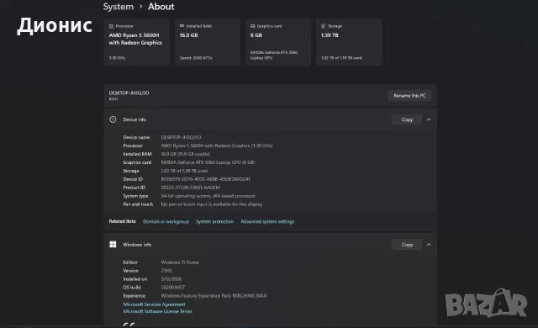538x328 pixels.
Task: Click the Windows info section heading
Action: (137, 245)
